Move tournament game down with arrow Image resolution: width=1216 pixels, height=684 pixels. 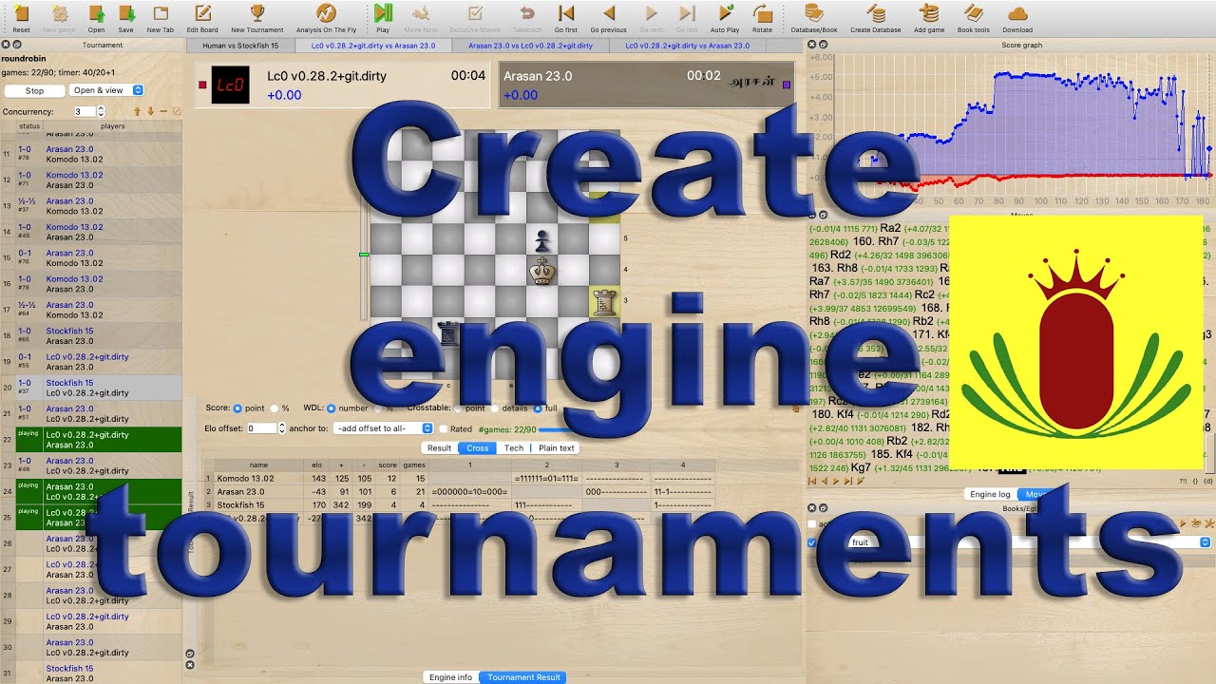point(150,112)
